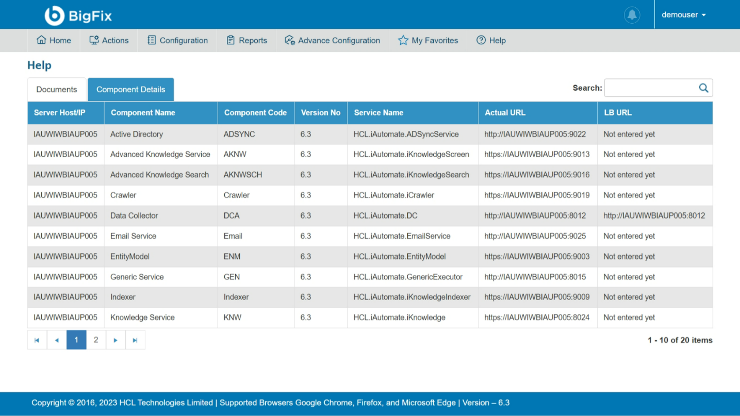The height and width of the screenshot is (416, 740).
Task: Jump to last page arrow
Action: pyautogui.click(x=135, y=340)
